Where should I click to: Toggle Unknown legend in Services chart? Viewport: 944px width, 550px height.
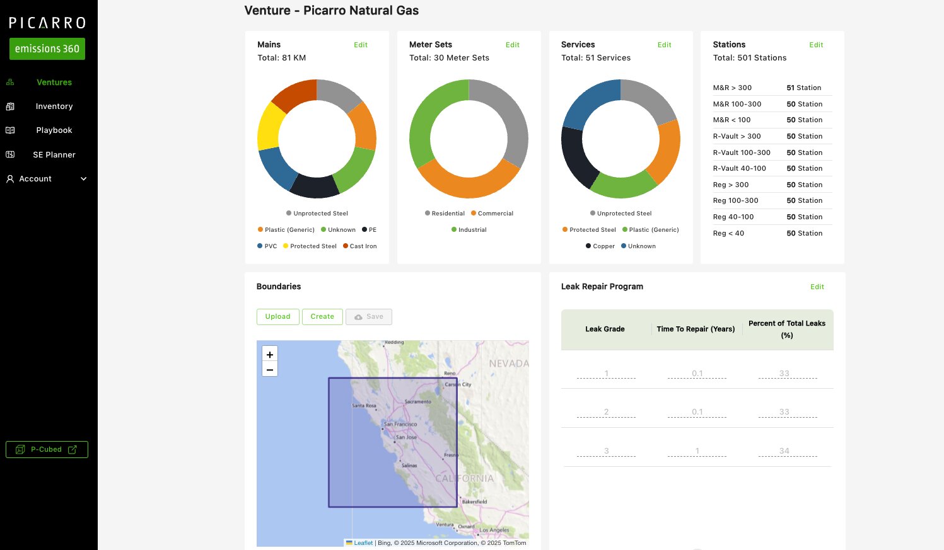pyautogui.click(x=639, y=246)
